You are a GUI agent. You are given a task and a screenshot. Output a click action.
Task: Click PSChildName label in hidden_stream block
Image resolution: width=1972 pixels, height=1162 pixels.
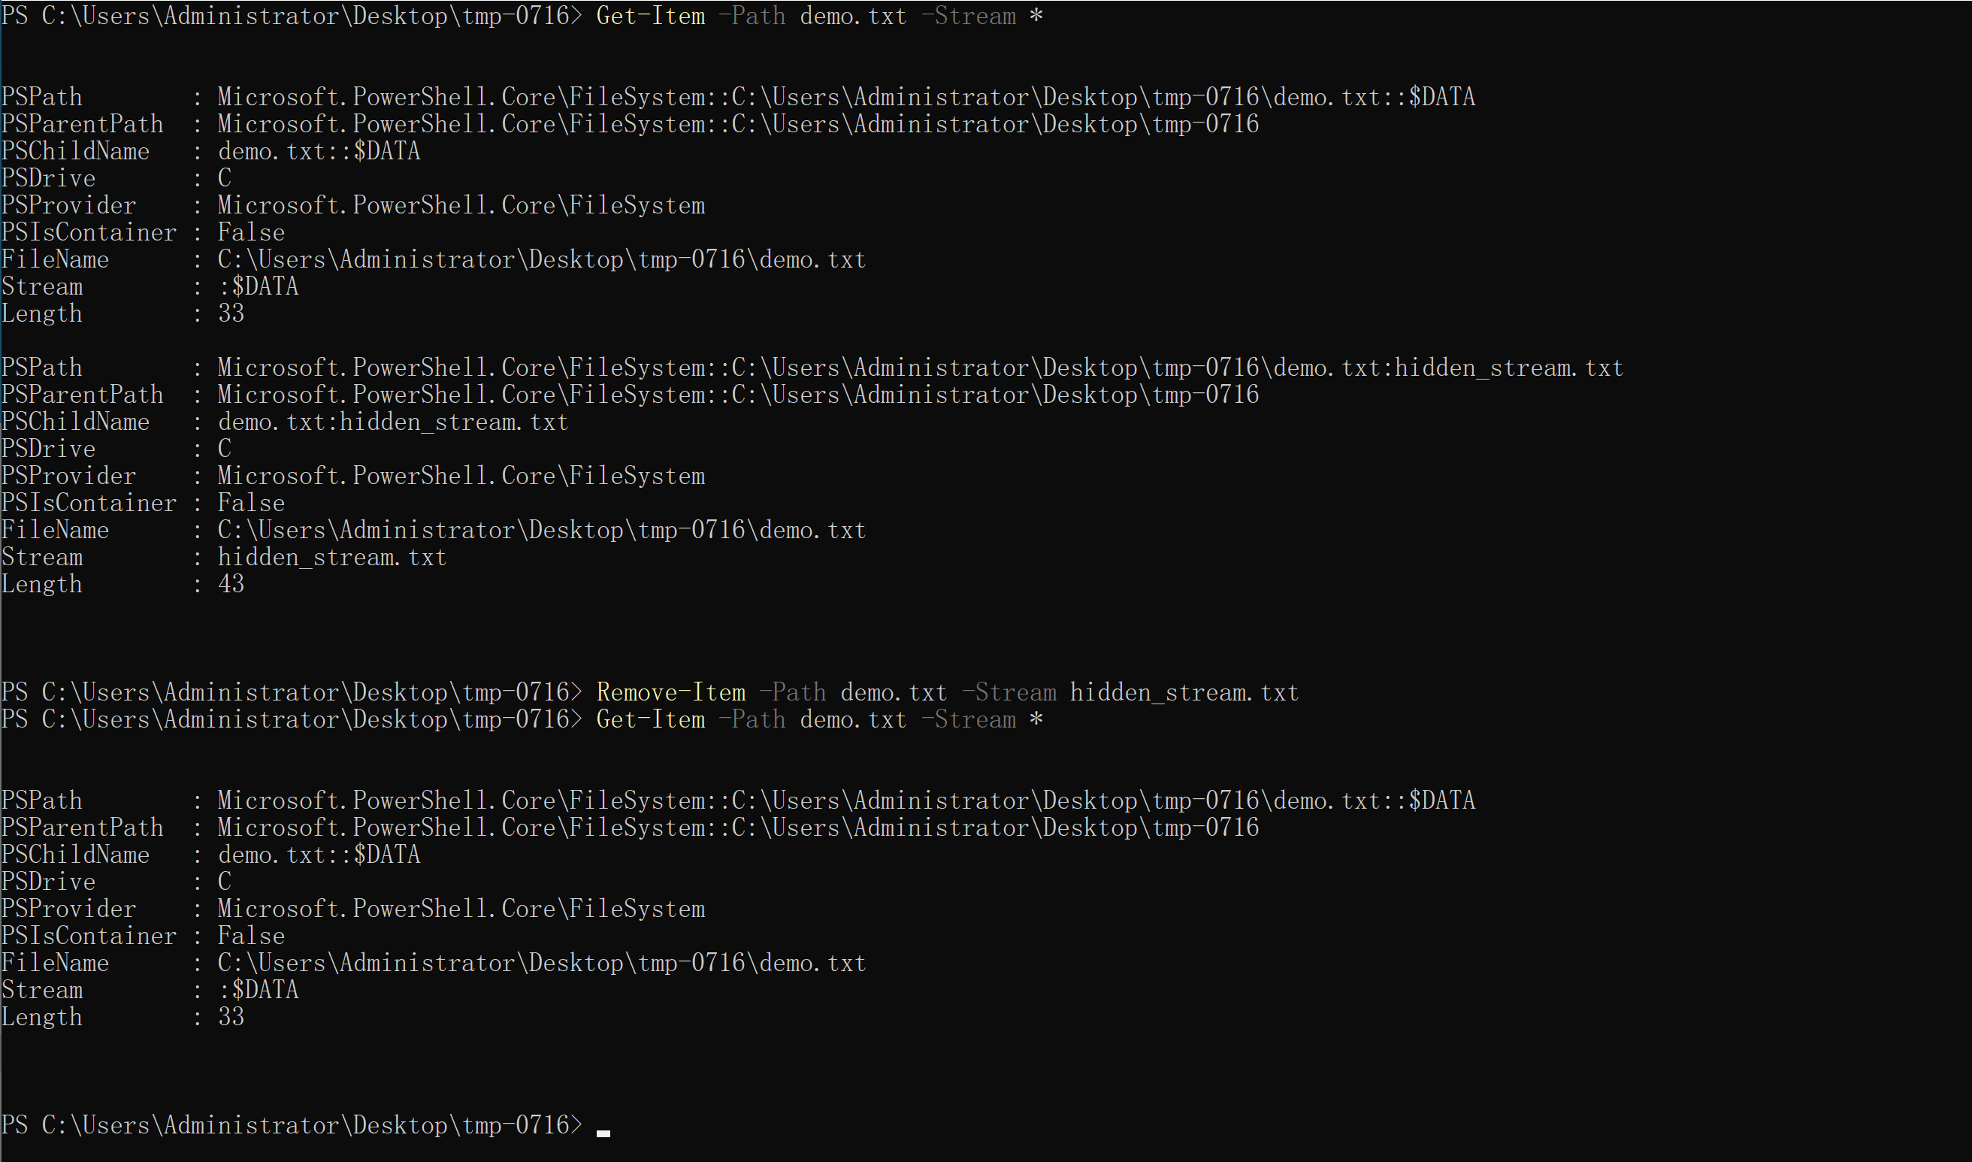click(75, 422)
